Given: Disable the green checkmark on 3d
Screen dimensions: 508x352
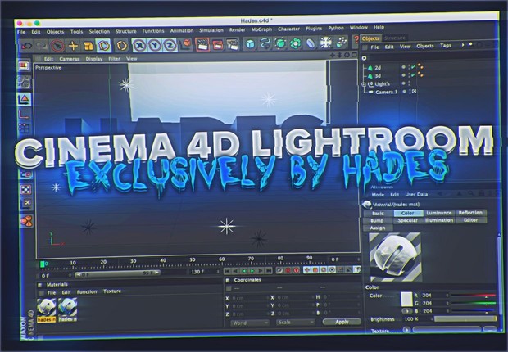Looking at the screenshot, I should coord(413,74).
